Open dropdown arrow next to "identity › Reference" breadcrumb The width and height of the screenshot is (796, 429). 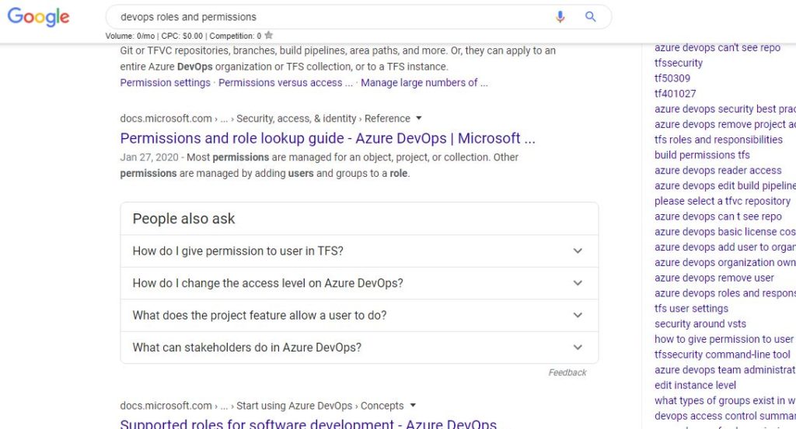click(x=419, y=118)
